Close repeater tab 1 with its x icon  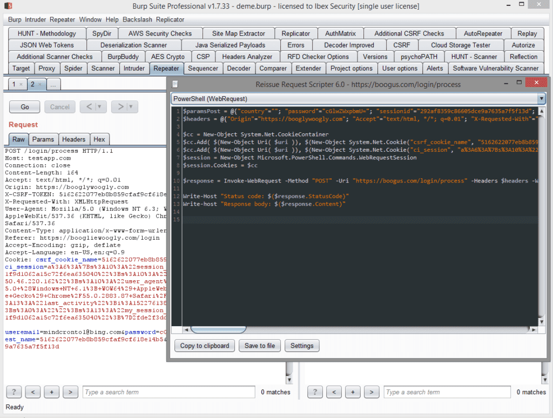point(21,84)
